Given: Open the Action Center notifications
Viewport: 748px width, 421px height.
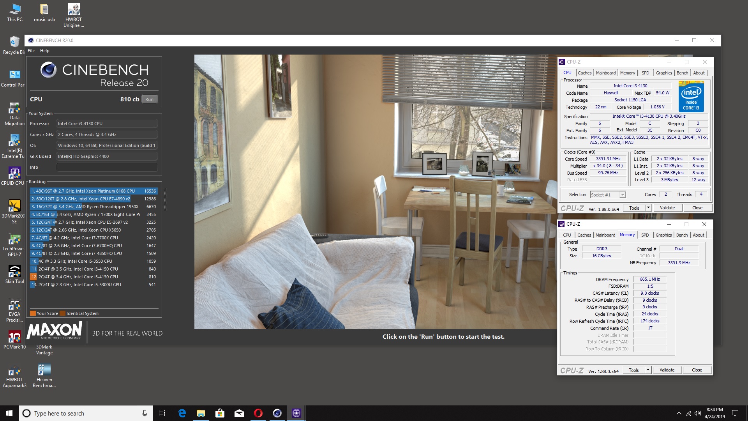Looking at the screenshot, I should [x=735, y=413].
